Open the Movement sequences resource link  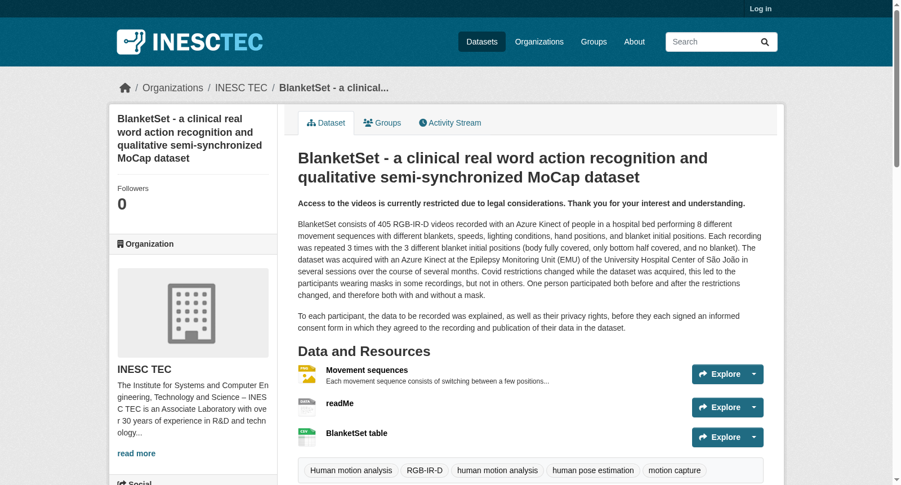point(367,370)
